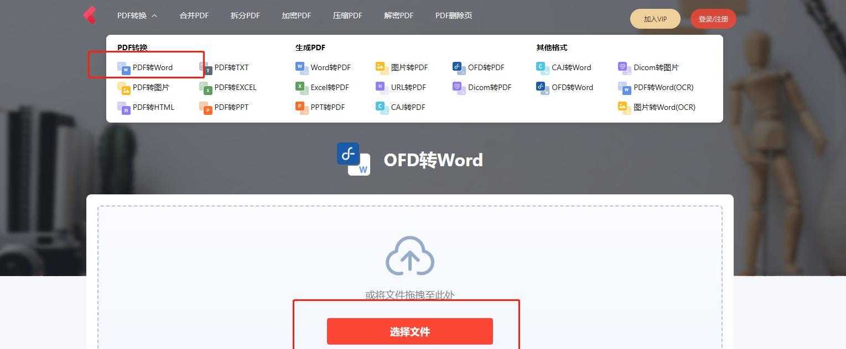This screenshot has width=846, height=349.
Task: Click the 图片转Word(OCR) file icon
Action: click(x=624, y=108)
